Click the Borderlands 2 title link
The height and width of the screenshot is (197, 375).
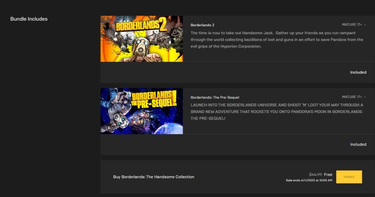click(x=202, y=25)
